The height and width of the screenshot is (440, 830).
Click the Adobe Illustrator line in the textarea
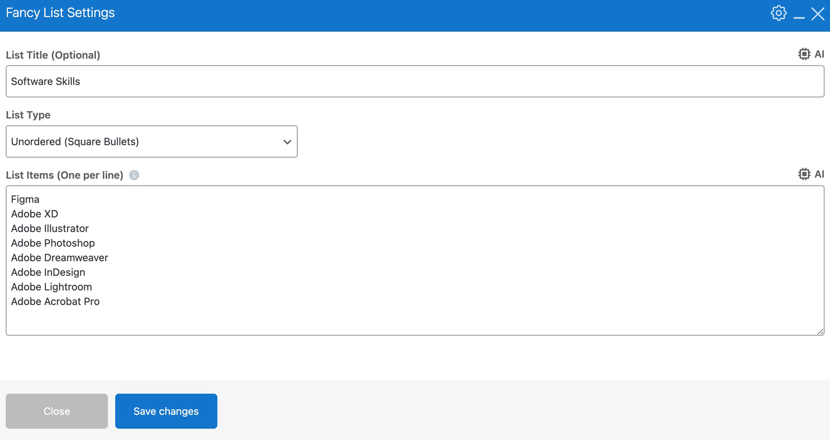[50, 228]
